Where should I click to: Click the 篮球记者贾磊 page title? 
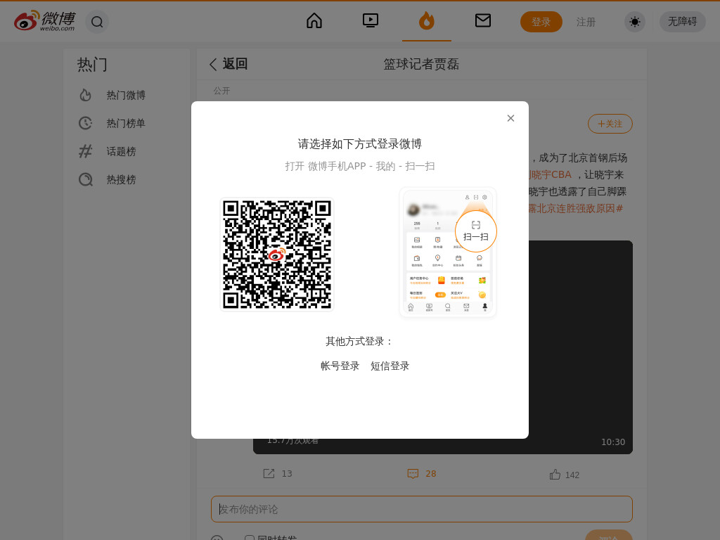[x=421, y=64]
